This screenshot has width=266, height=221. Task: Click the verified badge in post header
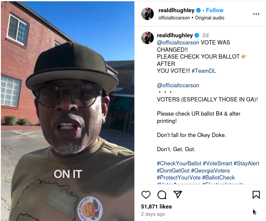pyautogui.click(x=198, y=10)
